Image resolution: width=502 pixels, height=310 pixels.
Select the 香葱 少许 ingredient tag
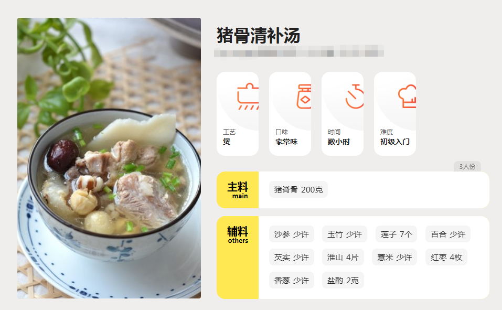[291, 280]
